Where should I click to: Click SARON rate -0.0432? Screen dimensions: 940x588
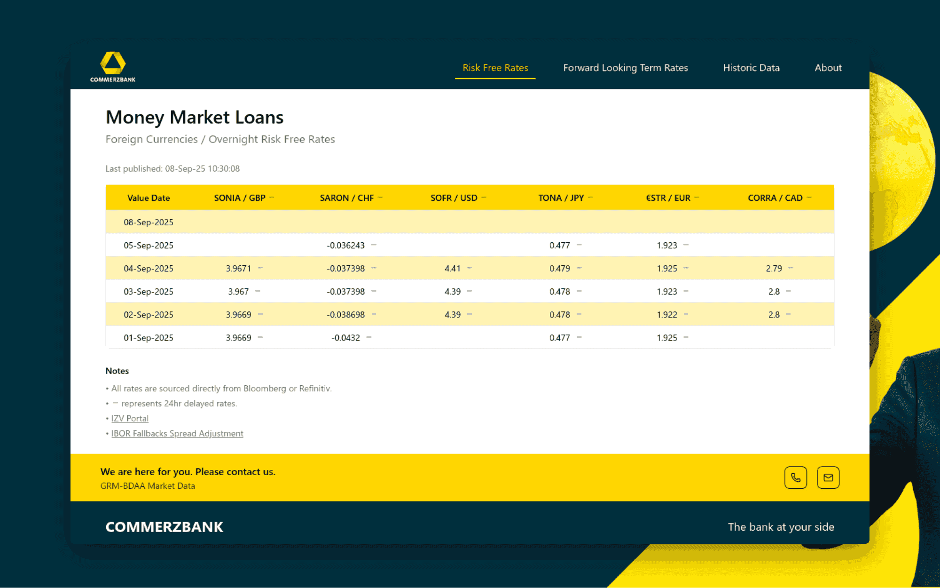pyautogui.click(x=346, y=338)
